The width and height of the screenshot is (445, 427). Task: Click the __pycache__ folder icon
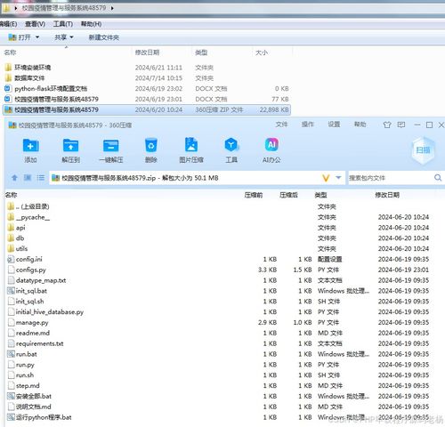(x=11, y=217)
